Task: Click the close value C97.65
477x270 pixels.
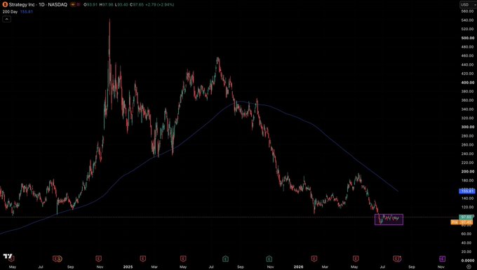Action: (137, 5)
